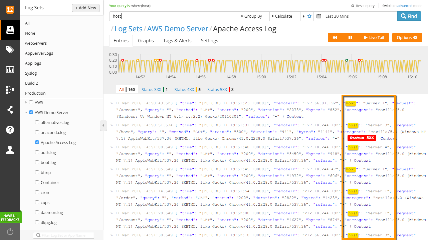428x240 pixels.
Task: Select AppServerLogs log set
Action: (39, 53)
